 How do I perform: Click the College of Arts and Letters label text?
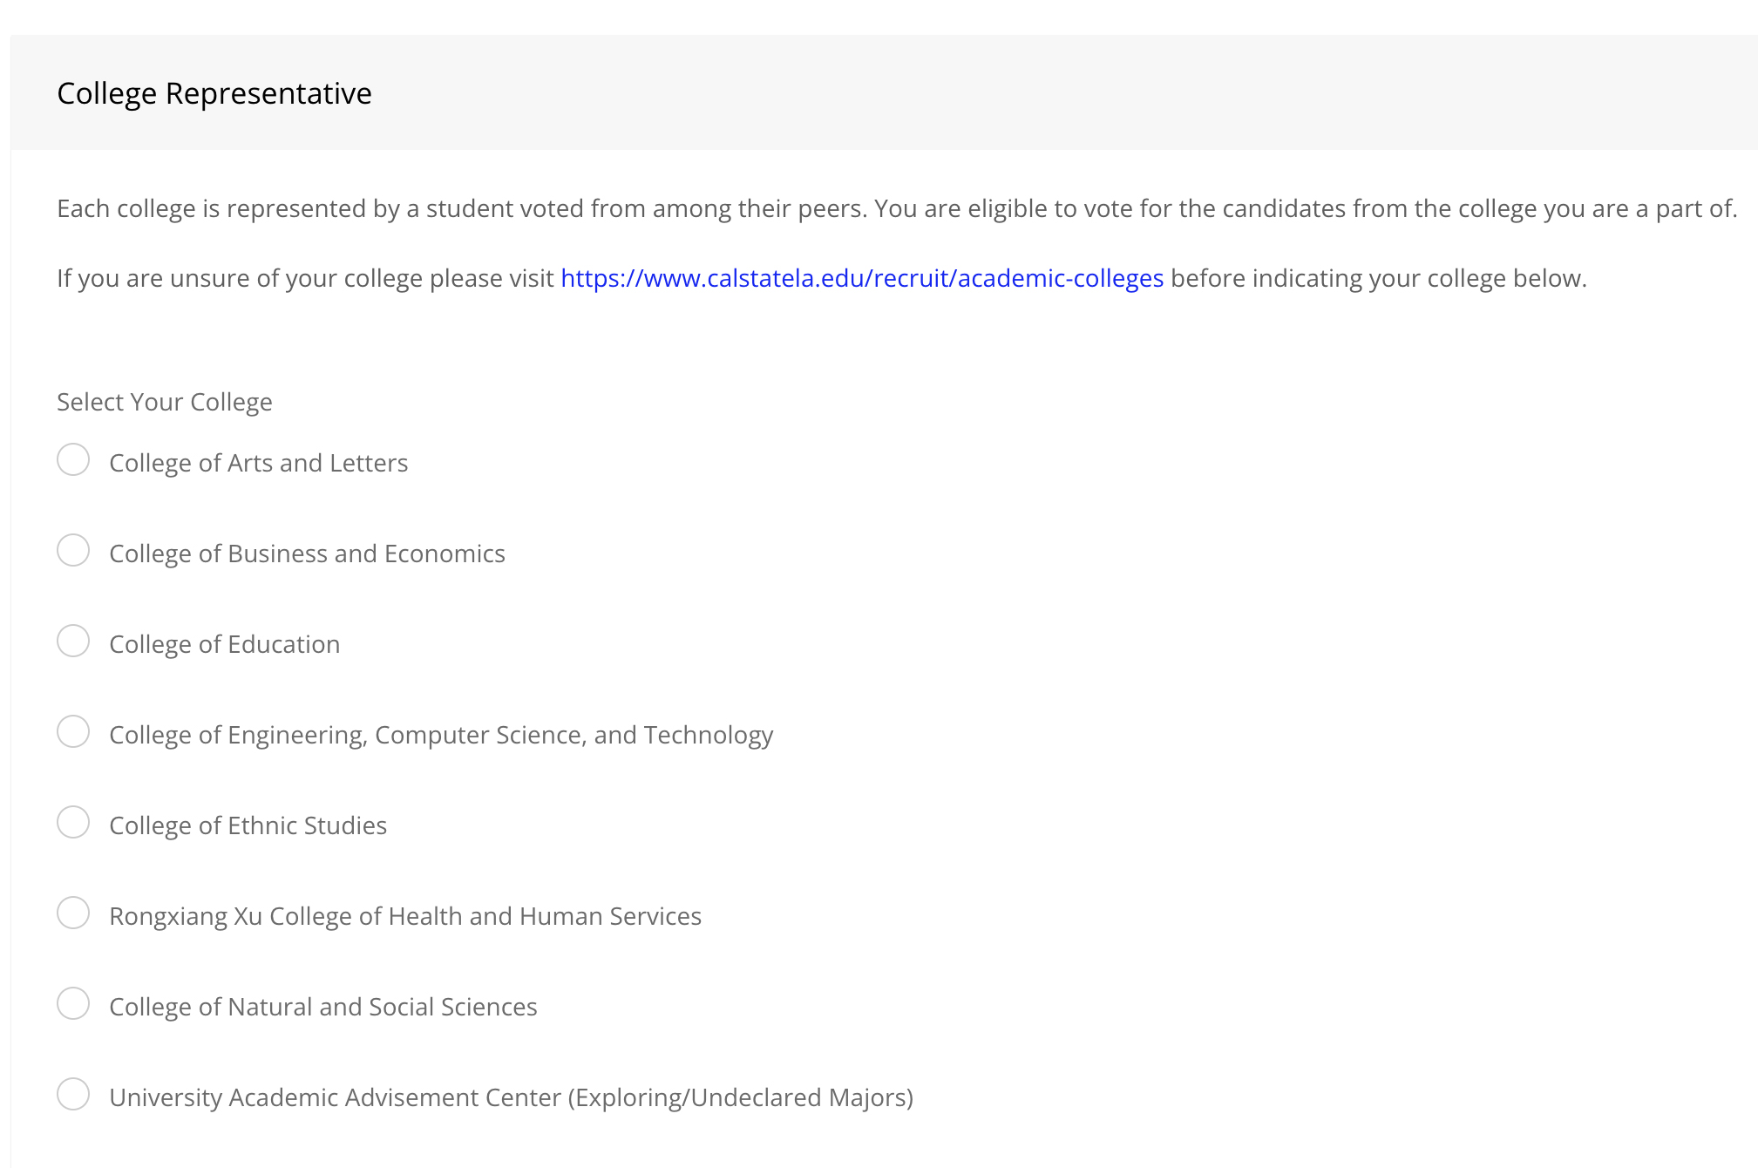(x=258, y=463)
